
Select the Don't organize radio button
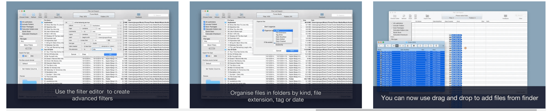click(x=263, y=27)
